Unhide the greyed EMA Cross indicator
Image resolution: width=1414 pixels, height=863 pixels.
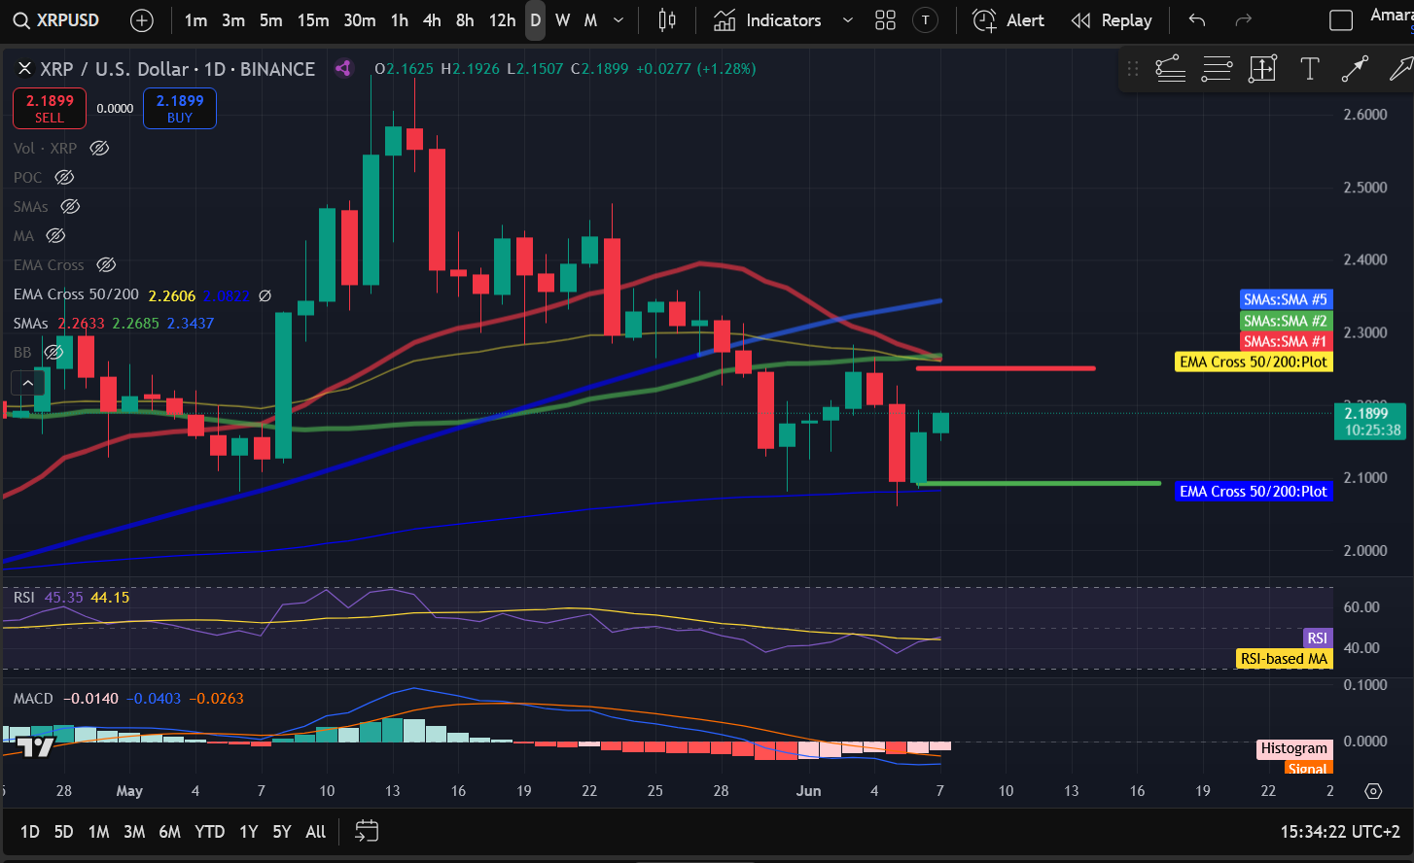pyautogui.click(x=107, y=264)
